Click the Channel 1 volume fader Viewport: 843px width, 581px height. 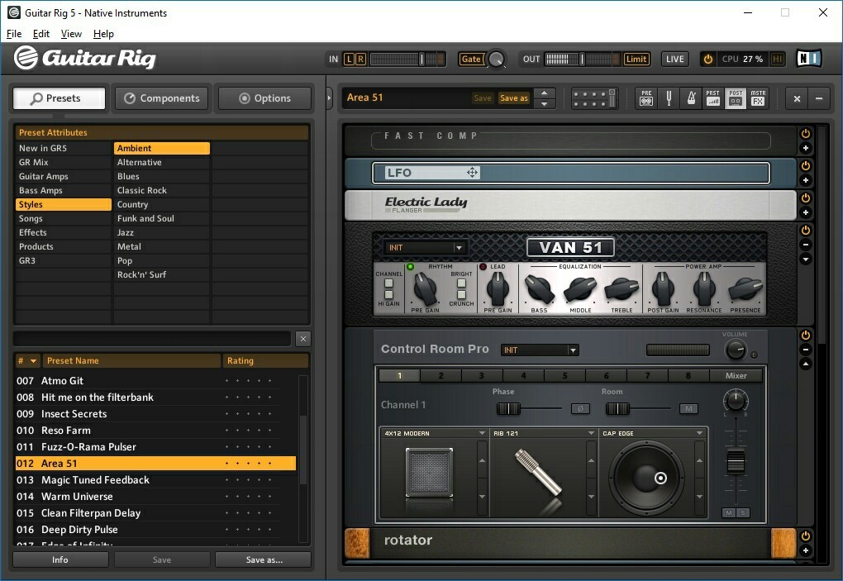(x=736, y=461)
